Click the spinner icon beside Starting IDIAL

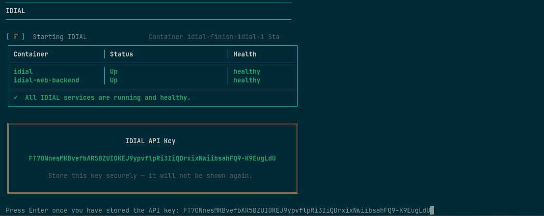point(15,37)
